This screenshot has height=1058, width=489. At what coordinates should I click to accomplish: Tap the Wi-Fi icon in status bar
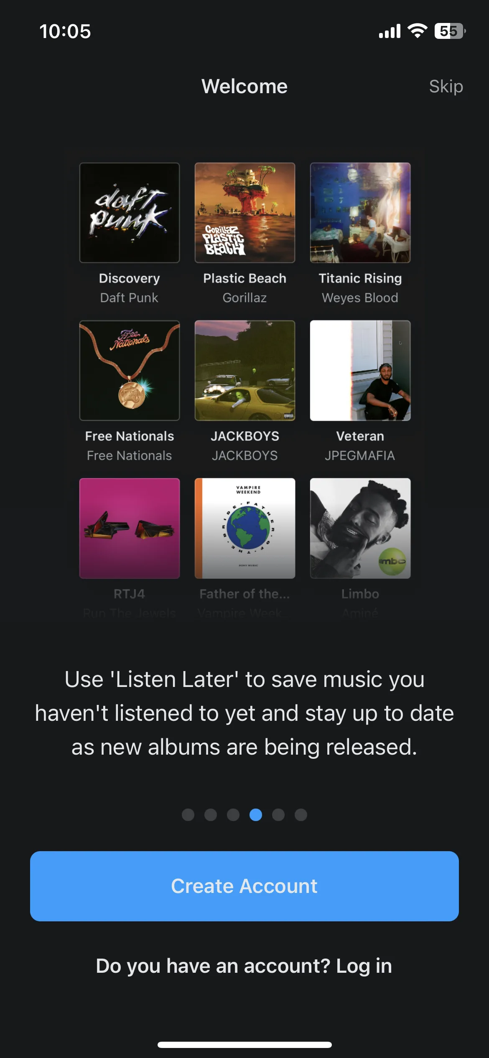pos(417,31)
